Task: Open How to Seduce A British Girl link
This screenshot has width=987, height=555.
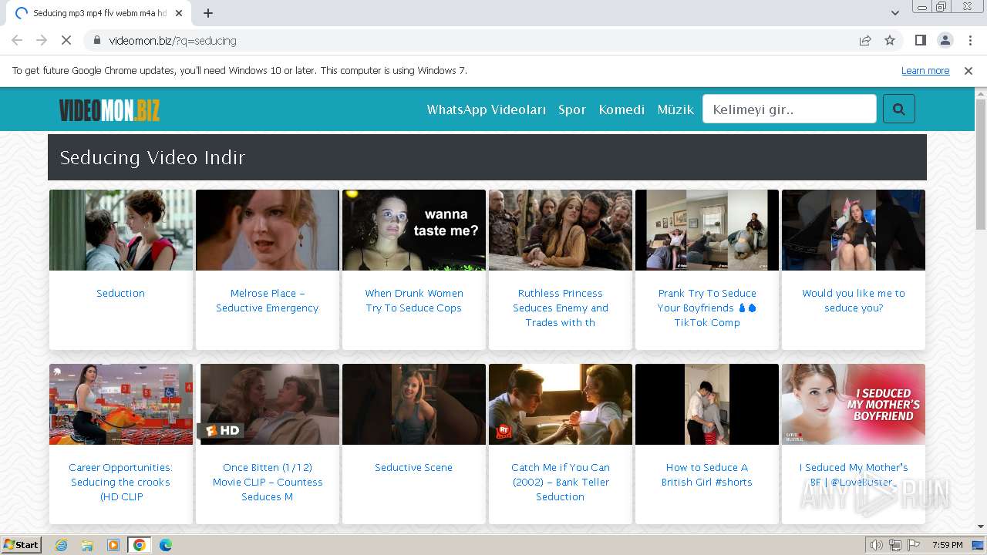Action: click(707, 475)
